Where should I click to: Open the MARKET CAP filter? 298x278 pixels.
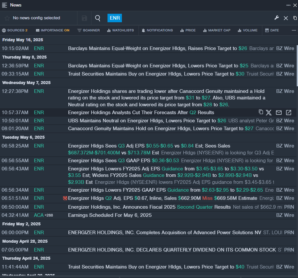217,30
